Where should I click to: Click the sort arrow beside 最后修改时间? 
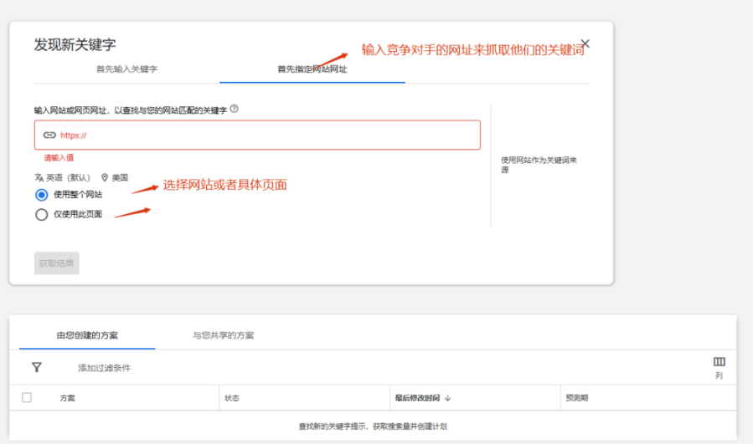point(448,398)
